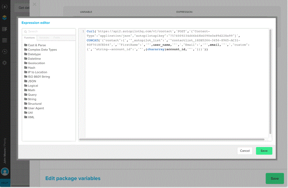
Task: Click the search magnifier icon in function list
Action: [x=26, y=32]
